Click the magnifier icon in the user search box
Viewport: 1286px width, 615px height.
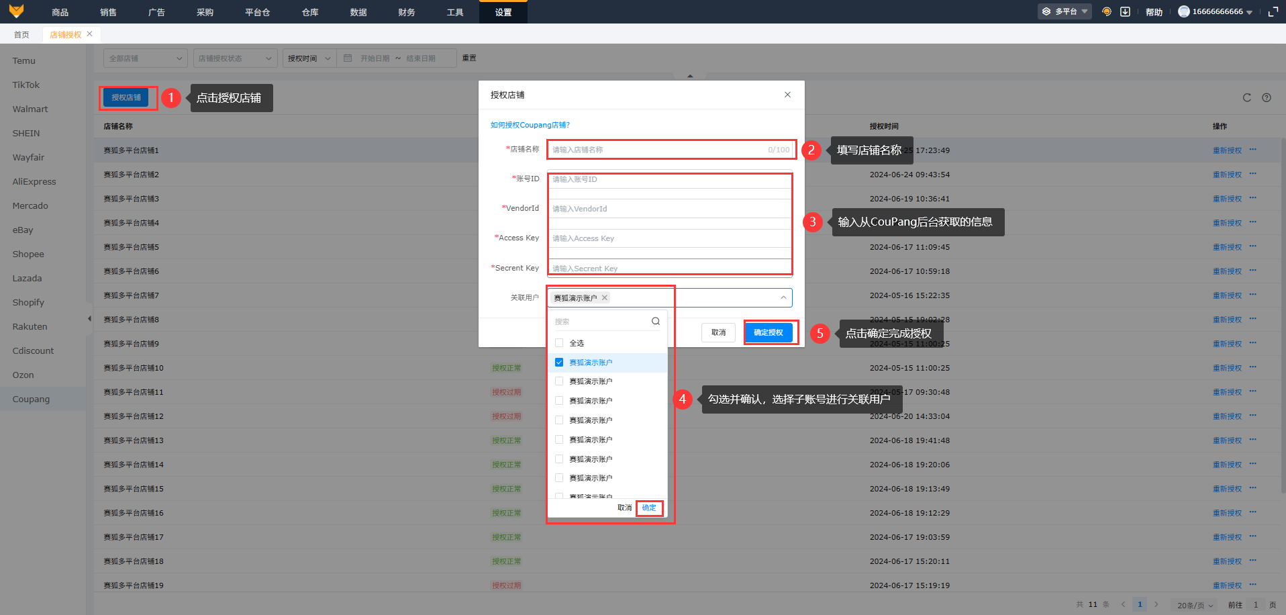pyautogui.click(x=656, y=321)
